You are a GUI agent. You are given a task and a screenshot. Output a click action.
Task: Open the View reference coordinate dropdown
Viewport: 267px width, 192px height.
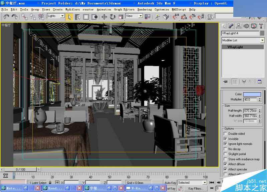tap(141, 16)
